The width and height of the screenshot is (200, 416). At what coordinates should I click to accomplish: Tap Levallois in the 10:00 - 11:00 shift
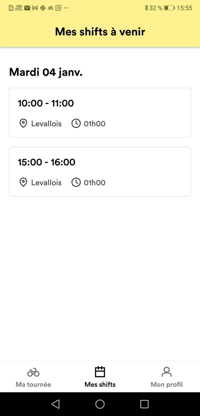pos(46,124)
